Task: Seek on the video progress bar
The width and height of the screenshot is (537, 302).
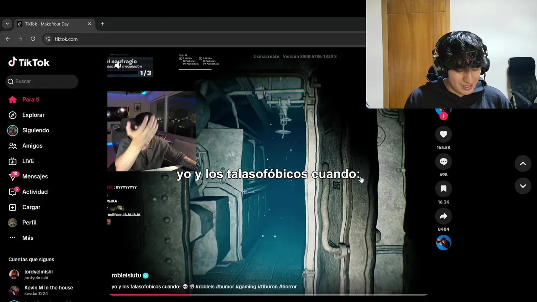Action: [x=268, y=294]
